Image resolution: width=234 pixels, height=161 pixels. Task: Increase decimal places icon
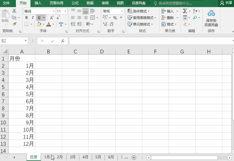click(105, 24)
